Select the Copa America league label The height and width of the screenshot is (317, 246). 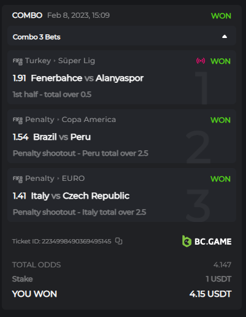click(89, 120)
